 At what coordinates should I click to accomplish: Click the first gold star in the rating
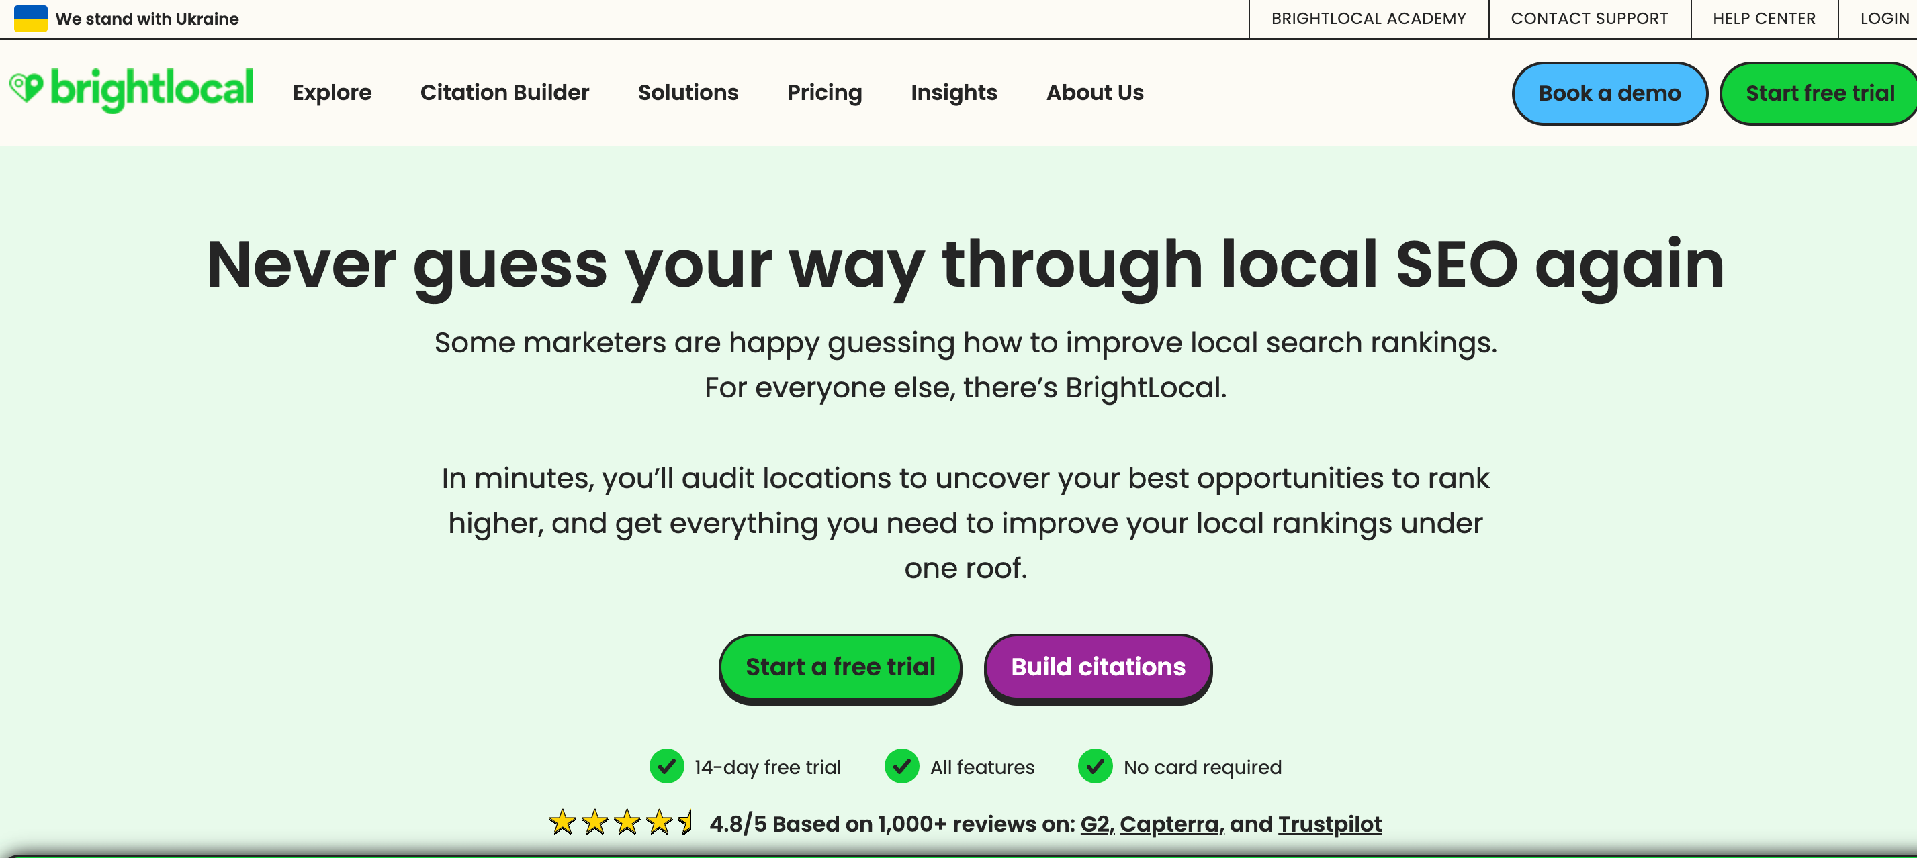coord(564,824)
